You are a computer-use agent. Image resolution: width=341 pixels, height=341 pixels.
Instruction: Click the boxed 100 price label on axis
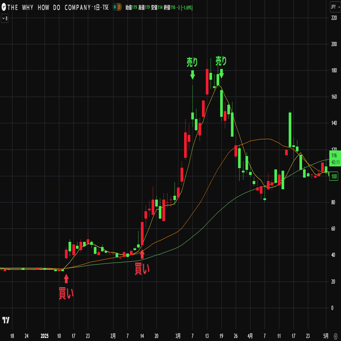point(334,176)
